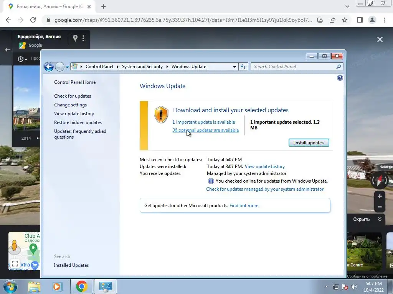Reload the Chrome page
The width and height of the screenshot is (393, 294).
point(33,20)
